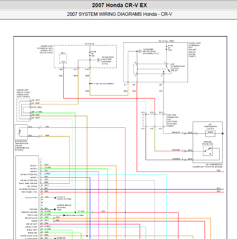The height and width of the screenshot is (239, 237).
Task: Click '2007 SYSTEM WIRING DIAGRAMS Honda - CR-V' subtitle
Action: pos(119,14)
